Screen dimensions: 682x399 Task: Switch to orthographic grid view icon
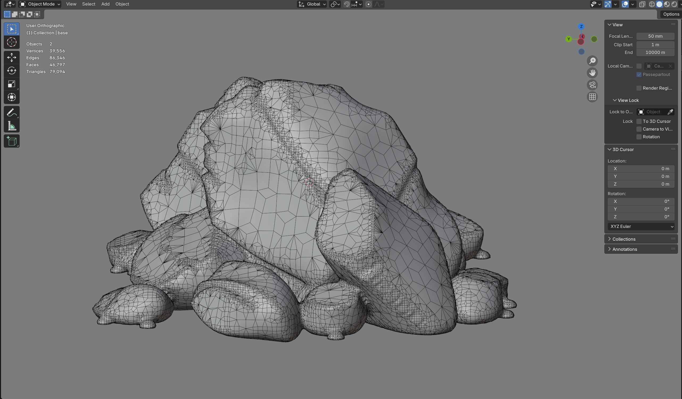(592, 97)
